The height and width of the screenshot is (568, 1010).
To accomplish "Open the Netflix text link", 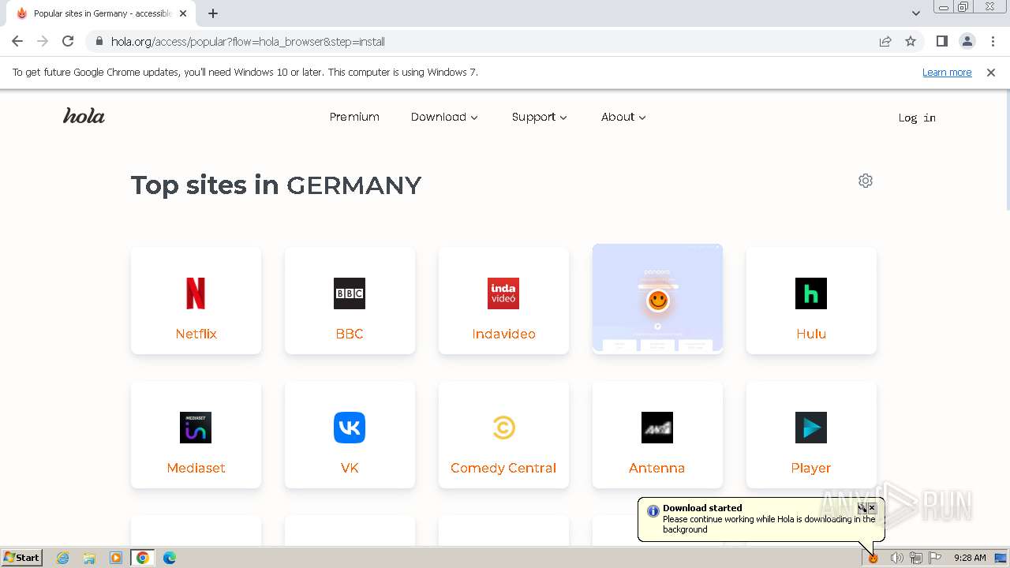I will [196, 334].
